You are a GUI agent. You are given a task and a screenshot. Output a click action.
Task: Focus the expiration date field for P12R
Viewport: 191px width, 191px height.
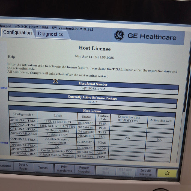129,125
